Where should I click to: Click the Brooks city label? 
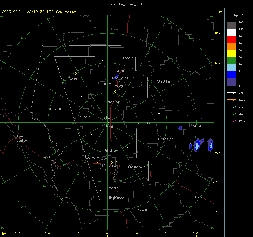[x=200, y=197]
